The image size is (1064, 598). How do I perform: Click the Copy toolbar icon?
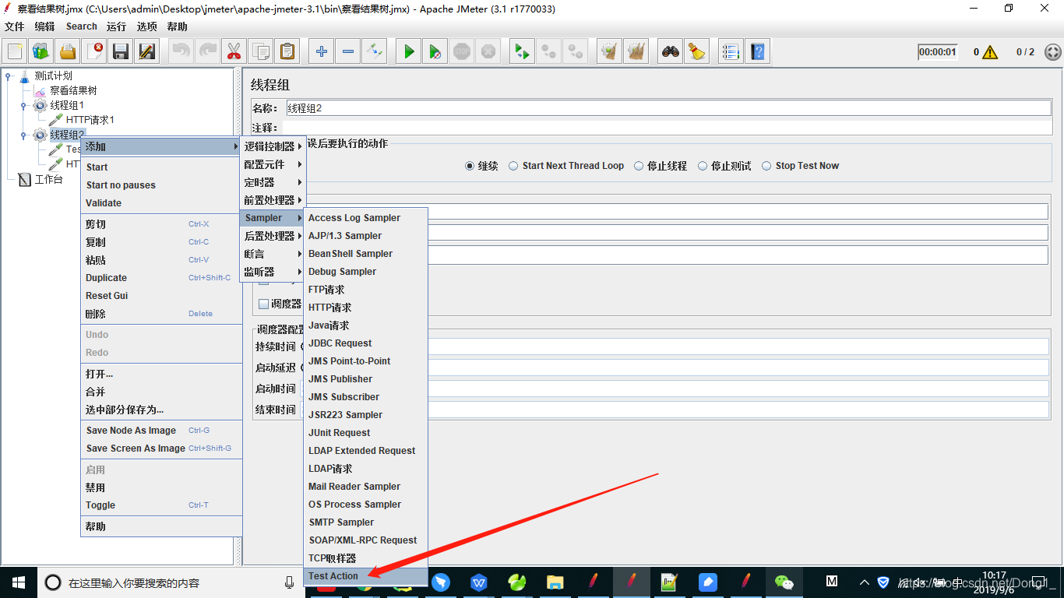(x=260, y=51)
